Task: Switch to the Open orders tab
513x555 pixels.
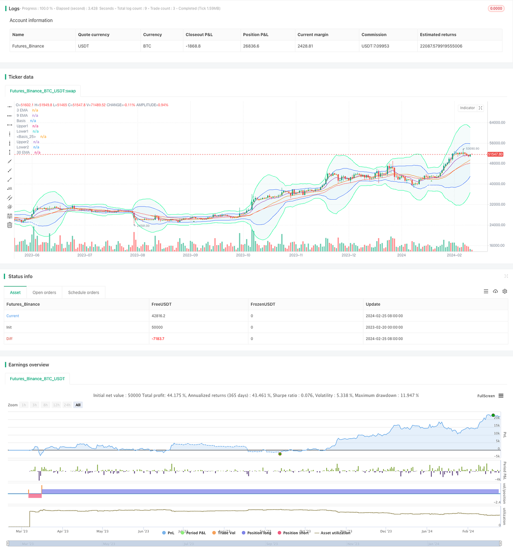Action: (x=44, y=292)
